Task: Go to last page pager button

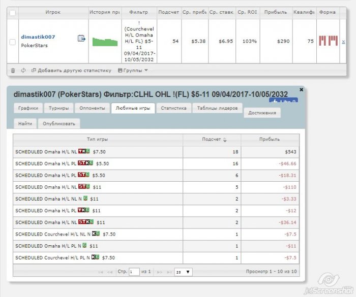Action: [x=169, y=272]
